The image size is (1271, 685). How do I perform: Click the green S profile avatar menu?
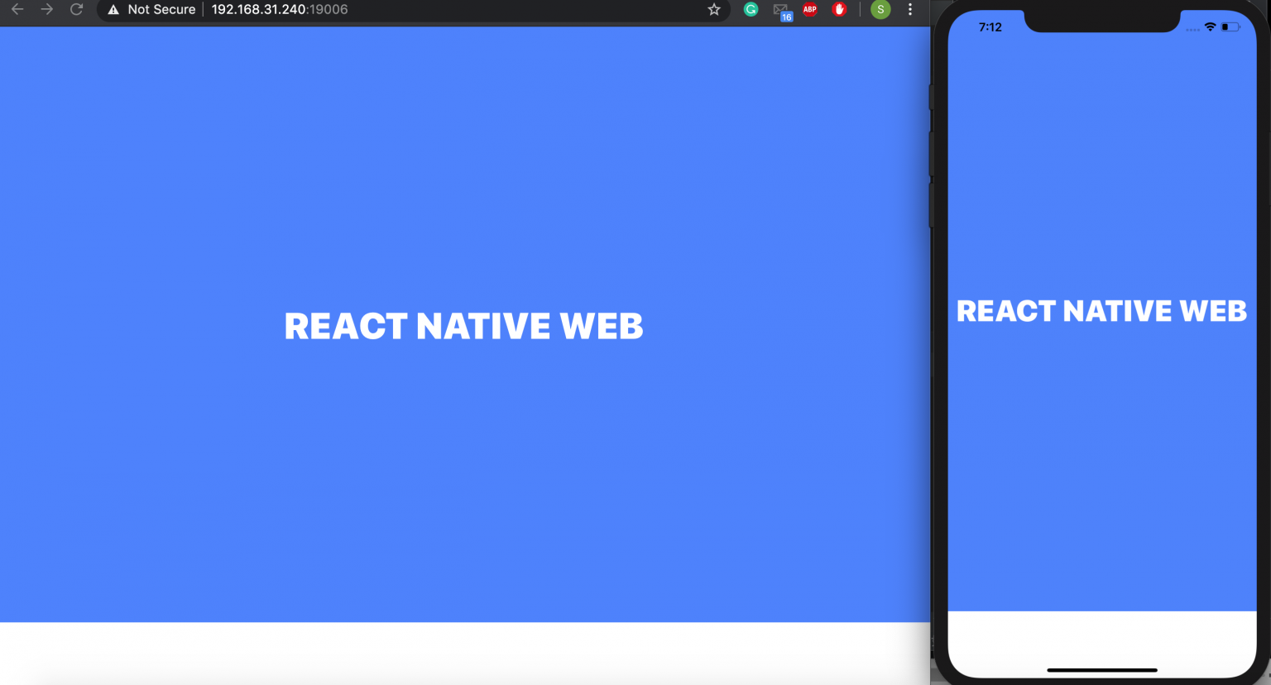(x=880, y=10)
